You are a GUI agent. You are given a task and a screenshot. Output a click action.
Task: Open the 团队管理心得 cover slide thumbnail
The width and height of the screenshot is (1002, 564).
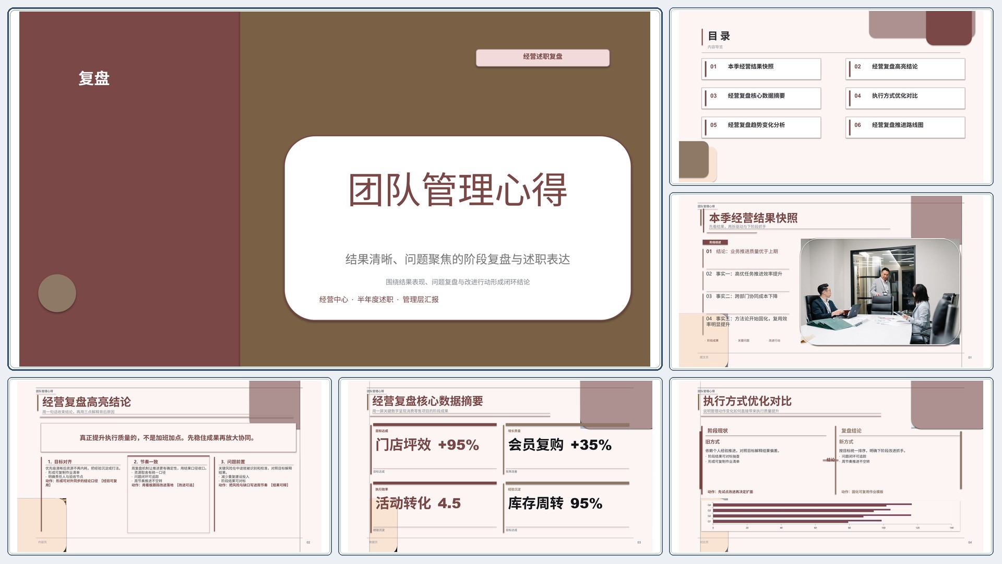coord(335,189)
